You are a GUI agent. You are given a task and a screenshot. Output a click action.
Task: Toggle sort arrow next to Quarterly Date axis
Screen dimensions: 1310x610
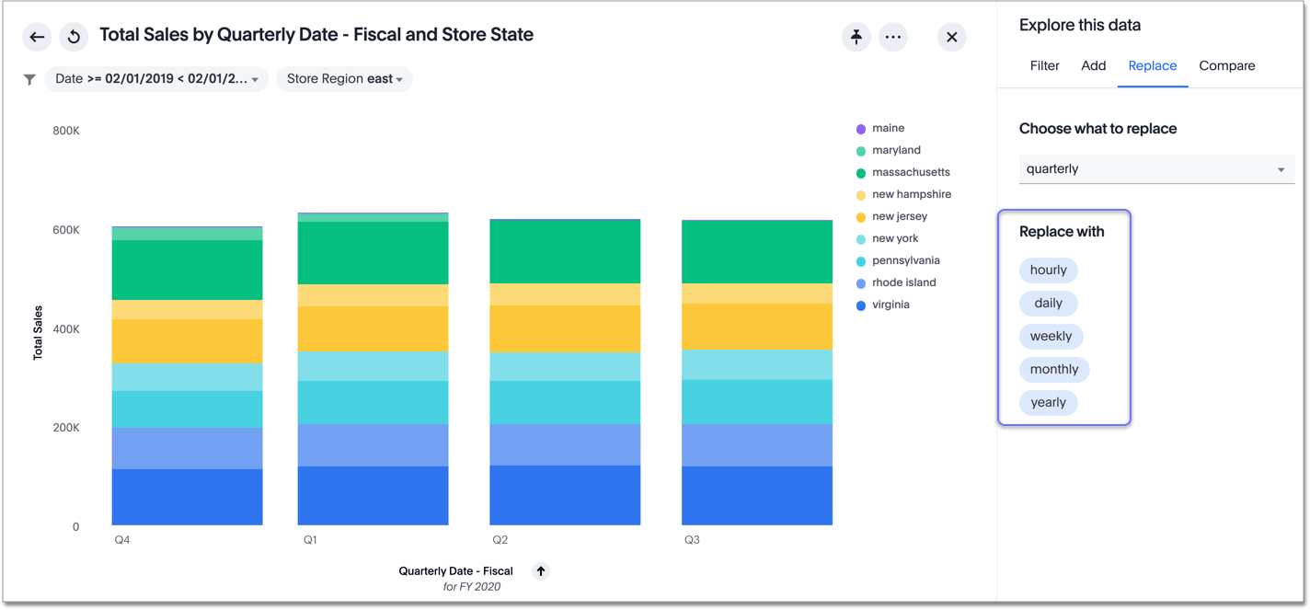541,571
